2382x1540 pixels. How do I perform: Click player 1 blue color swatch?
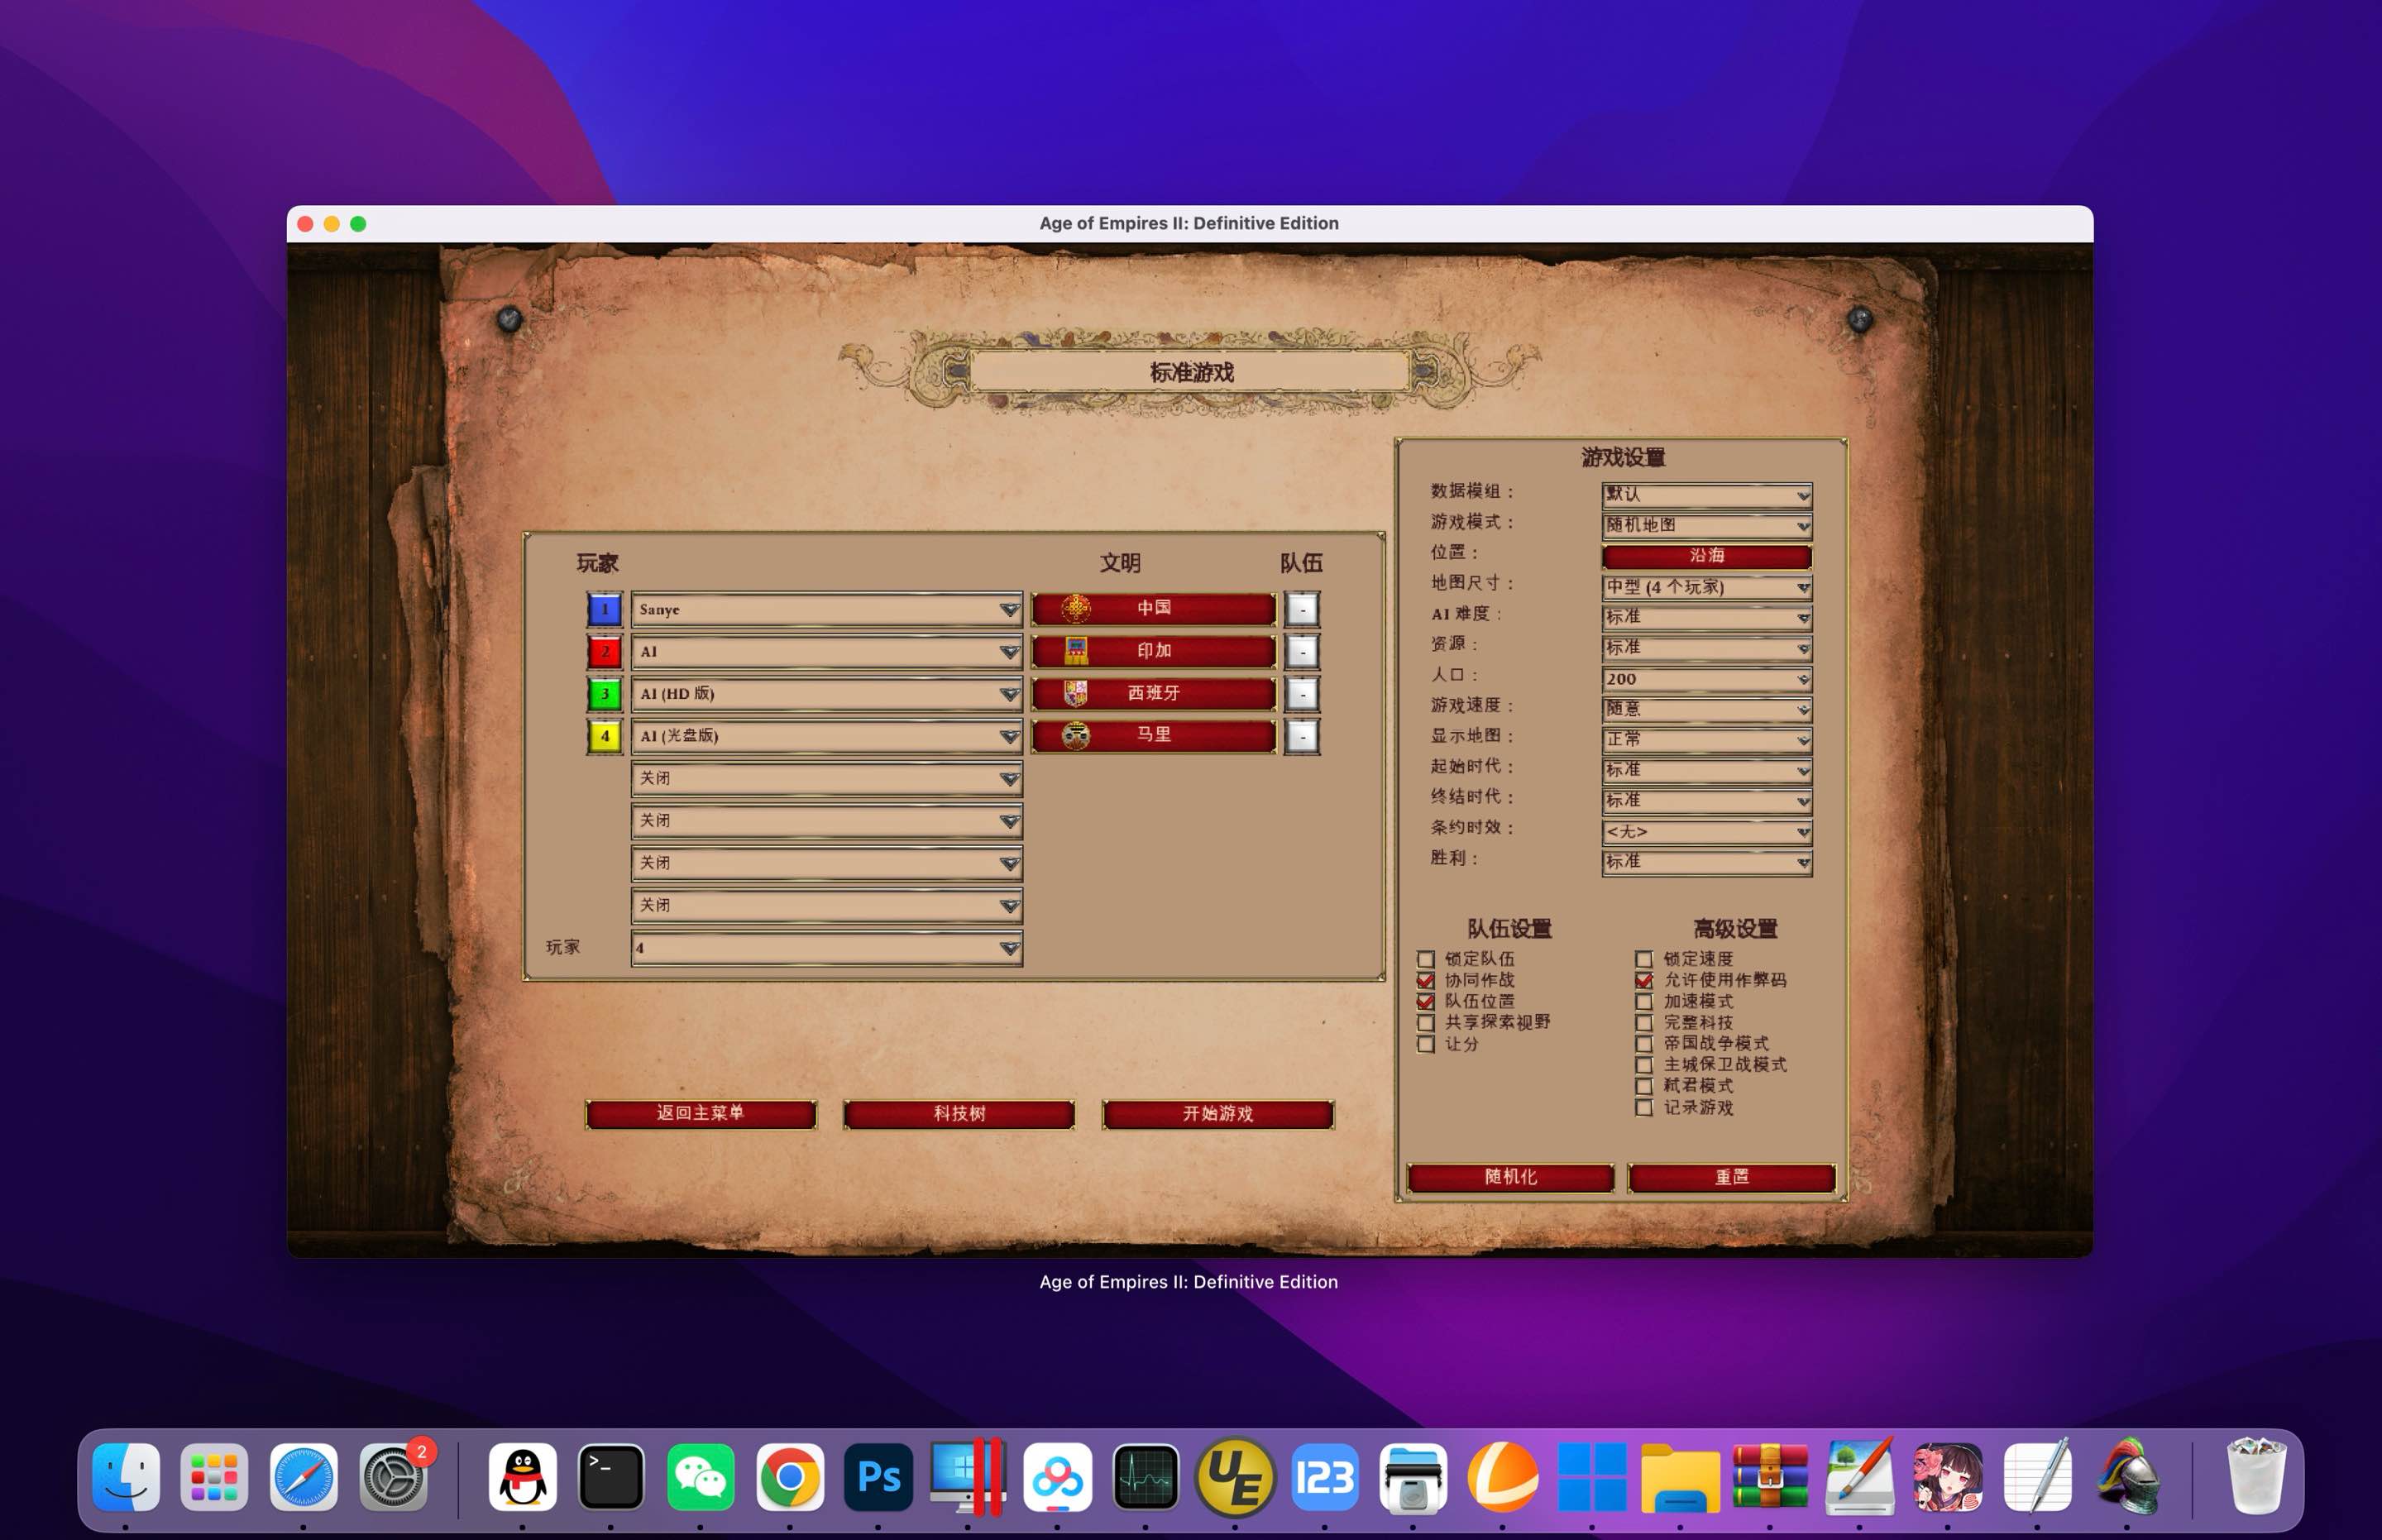tap(604, 609)
